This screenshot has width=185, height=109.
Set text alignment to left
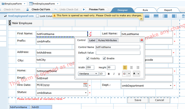(125, 67)
